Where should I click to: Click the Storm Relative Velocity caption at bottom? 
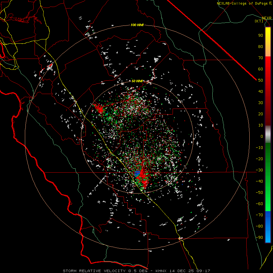136,271
